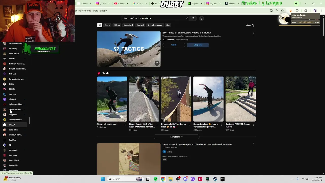Open Skating a PERFECT Slappy Hubba short
This screenshot has height=183, width=325.
(x=240, y=99)
